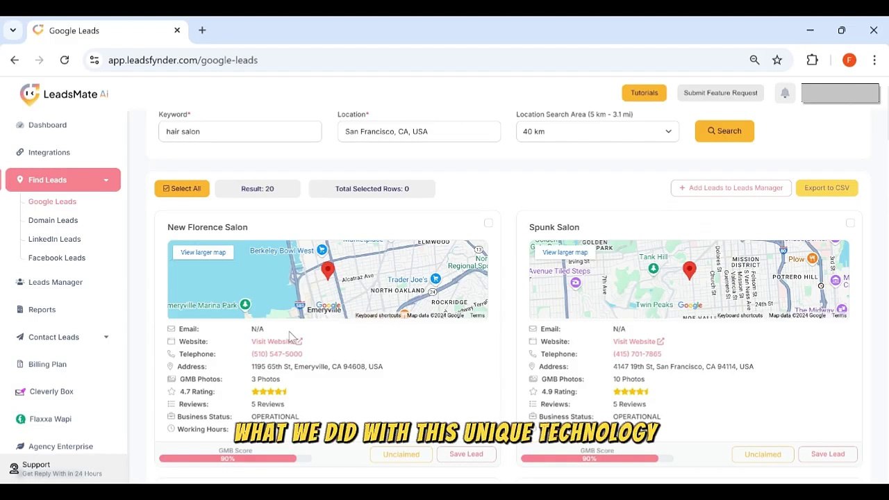Tick the New Florence Salon checkbox
889x500 pixels.
tap(489, 223)
